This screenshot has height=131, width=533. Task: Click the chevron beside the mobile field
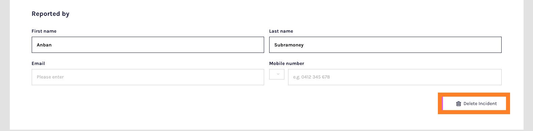coord(278,74)
